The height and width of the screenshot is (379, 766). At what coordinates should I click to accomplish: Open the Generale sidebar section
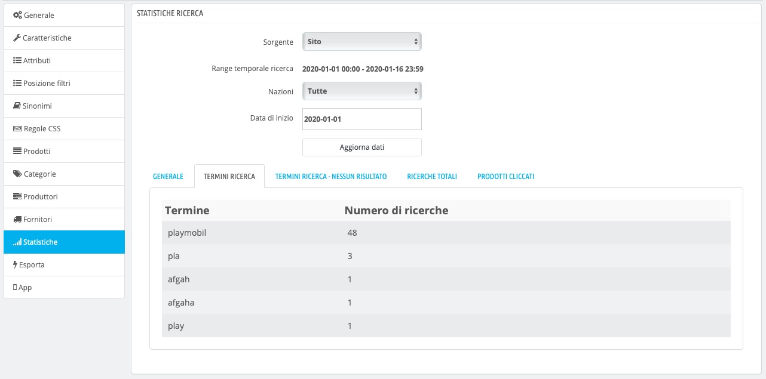click(65, 15)
